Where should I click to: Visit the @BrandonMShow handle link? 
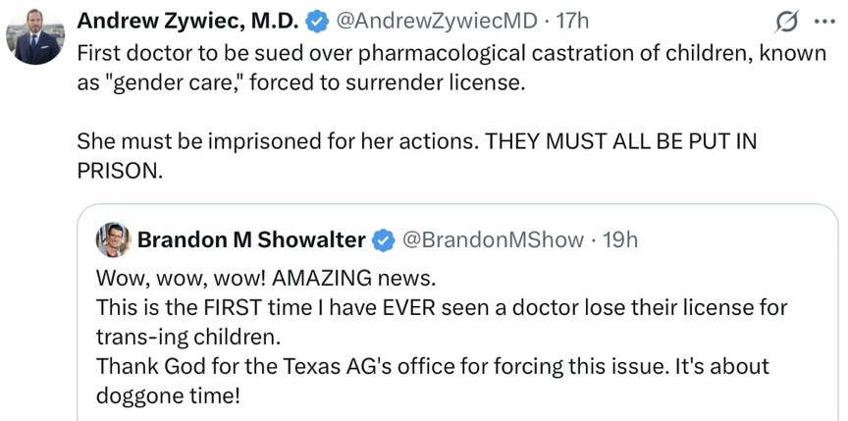(493, 239)
